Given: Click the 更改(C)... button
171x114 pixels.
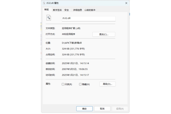Looking at the screenshot, I should 104,34.
